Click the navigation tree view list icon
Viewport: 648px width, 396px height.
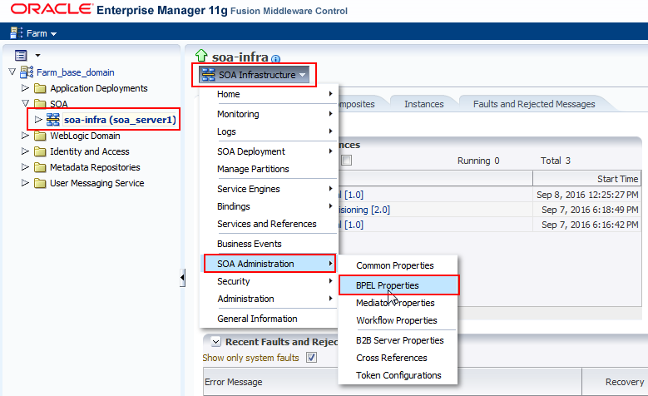pos(21,55)
